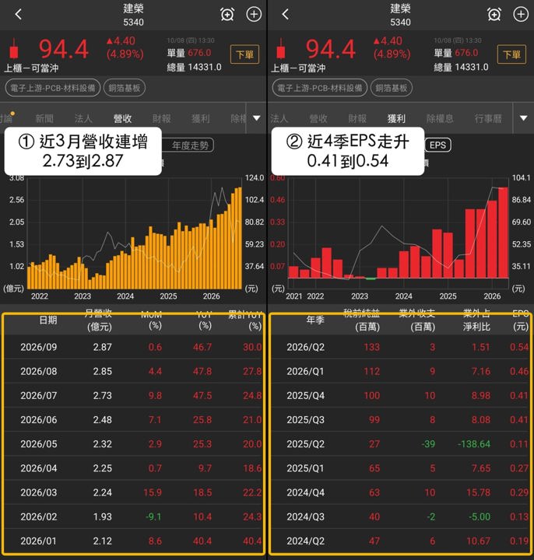Tap candlestick icon in right panel

281,48
